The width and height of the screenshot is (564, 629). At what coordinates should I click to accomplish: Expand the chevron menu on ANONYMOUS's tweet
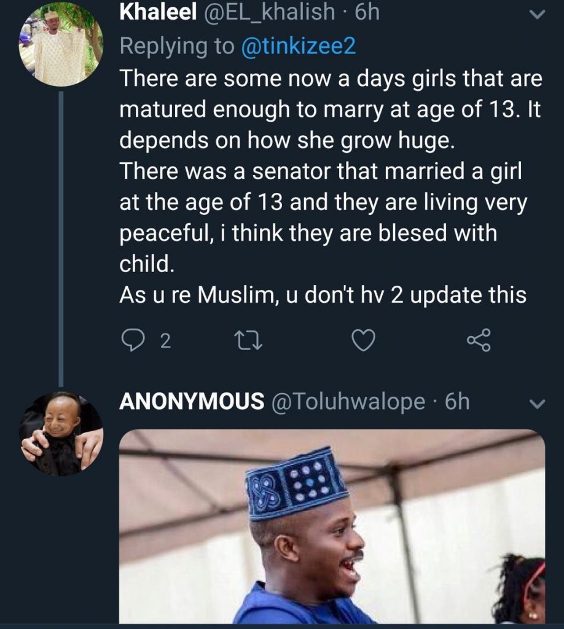[x=537, y=404]
